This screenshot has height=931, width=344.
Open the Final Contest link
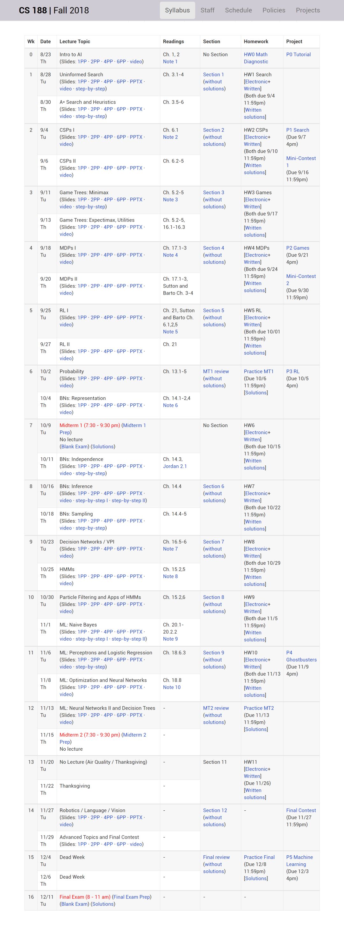301,810
